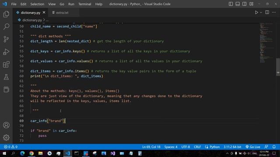Open the Terminal menu
This screenshot has height=157, width=280.
click(84, 4)
